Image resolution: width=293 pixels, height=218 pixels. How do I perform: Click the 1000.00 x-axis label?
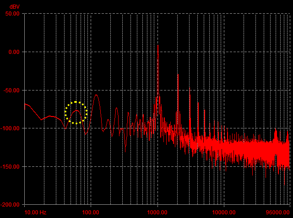(x=157, y=213)
